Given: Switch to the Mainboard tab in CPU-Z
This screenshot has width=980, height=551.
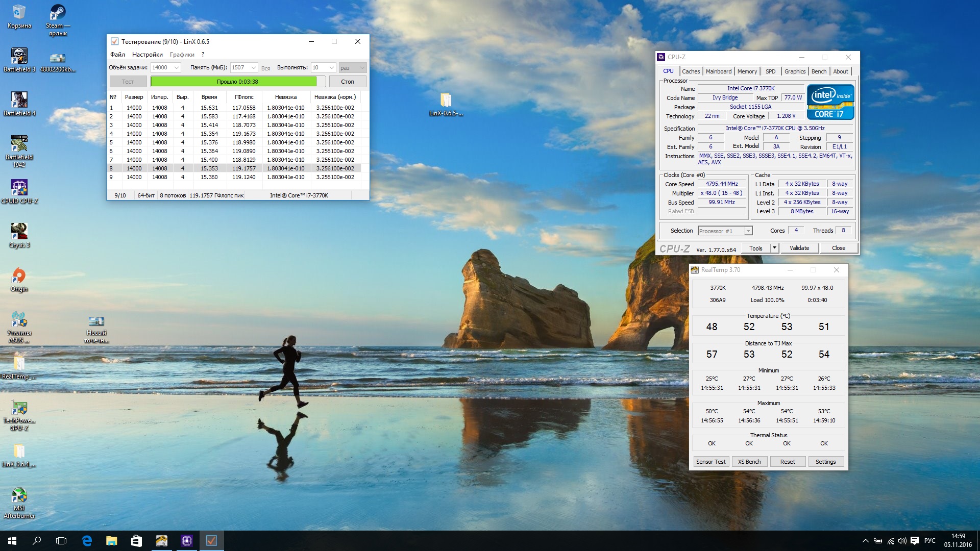Looking at the screenshot, I should tap(718, 71).
